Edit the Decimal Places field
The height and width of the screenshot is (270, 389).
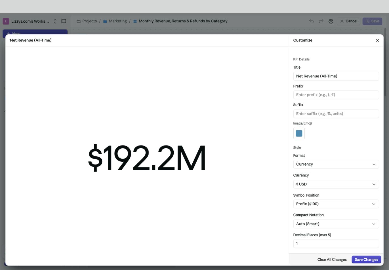point(336,244)
